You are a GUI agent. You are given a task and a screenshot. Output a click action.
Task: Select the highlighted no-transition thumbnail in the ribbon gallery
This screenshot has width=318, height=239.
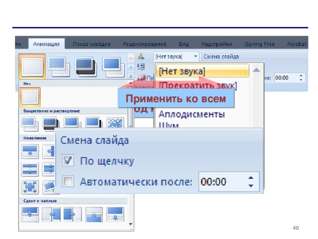pos(32,66)
